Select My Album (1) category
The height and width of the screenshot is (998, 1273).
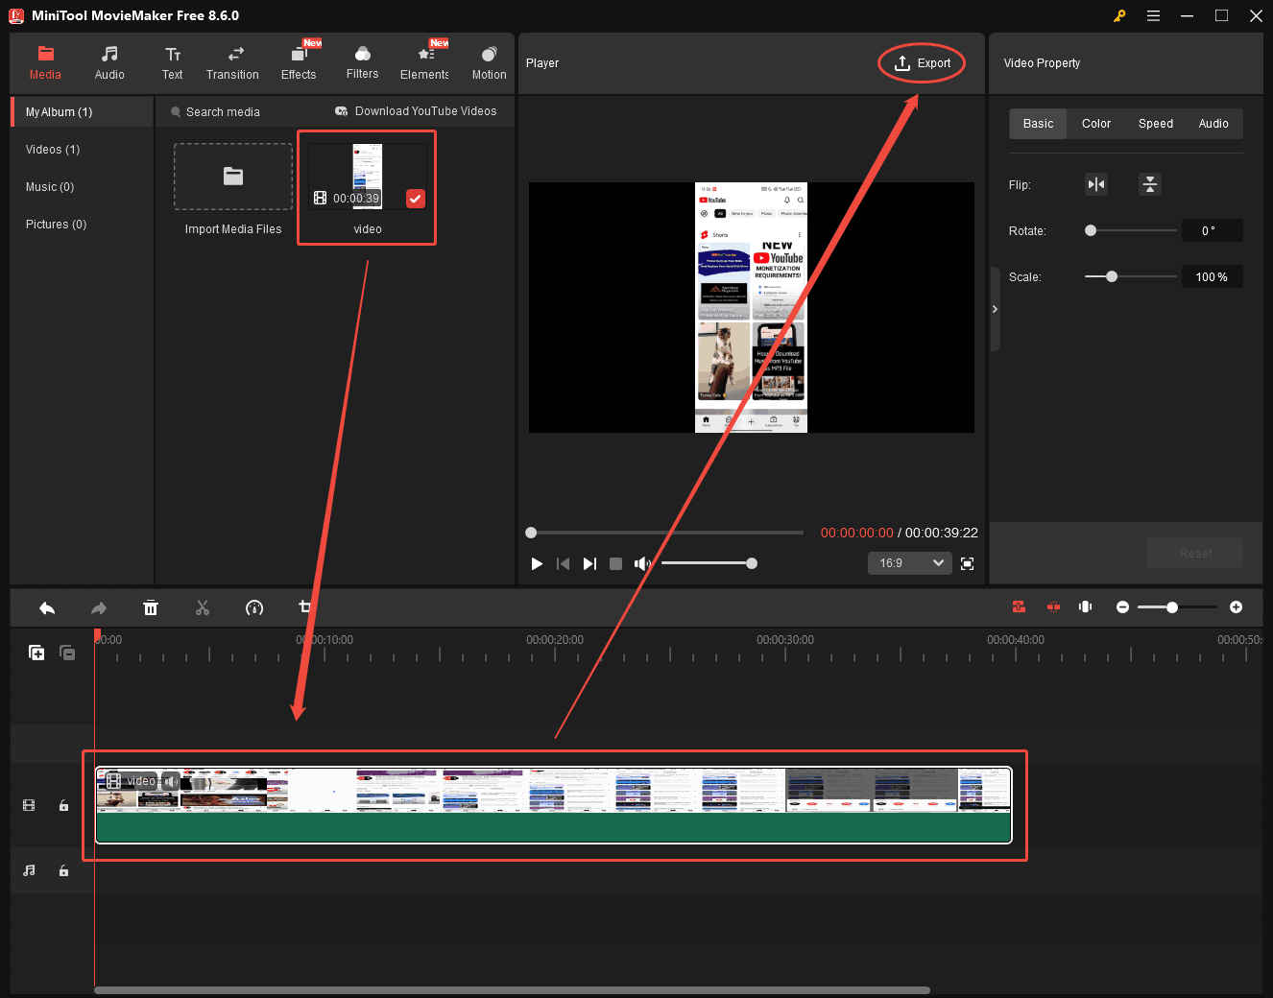pos(83,112)
